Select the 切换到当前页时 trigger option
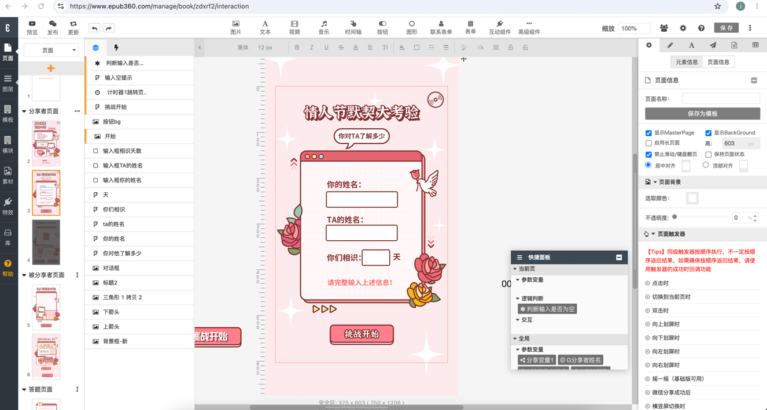The image size is (767, 410). (671, 297)
